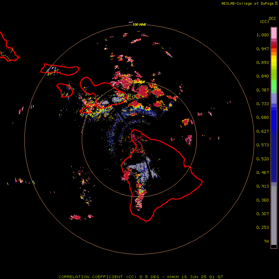
Task: Click the KHKM radar site identifier
Action: tap(173, 277)
